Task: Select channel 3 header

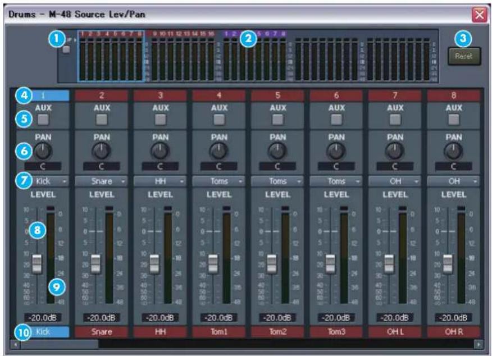Action: 160,95
